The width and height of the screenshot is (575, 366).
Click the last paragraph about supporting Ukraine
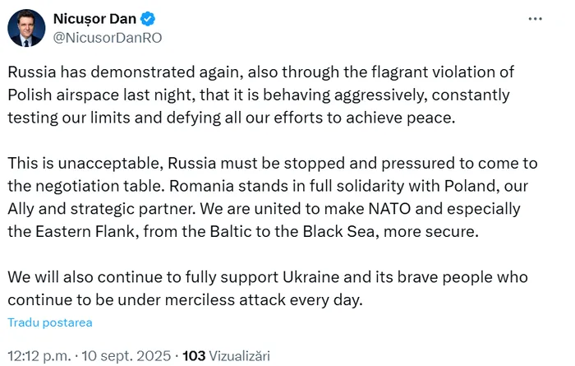coord(268,288)
